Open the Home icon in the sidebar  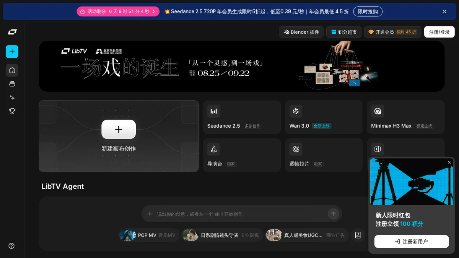(12, 70)
